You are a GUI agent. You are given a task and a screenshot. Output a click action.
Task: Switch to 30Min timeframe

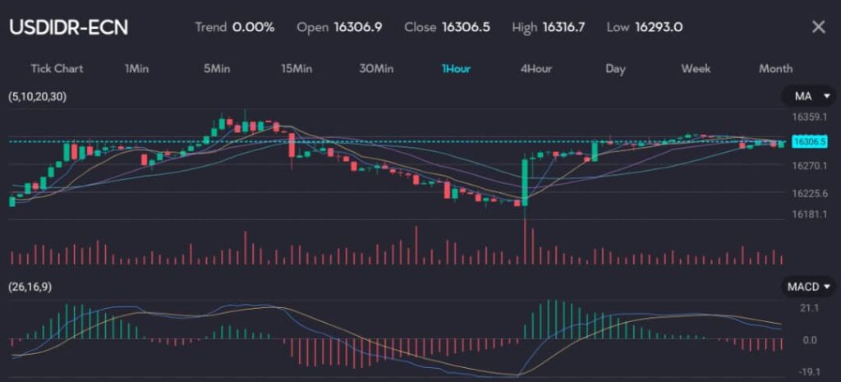[376, 68]
